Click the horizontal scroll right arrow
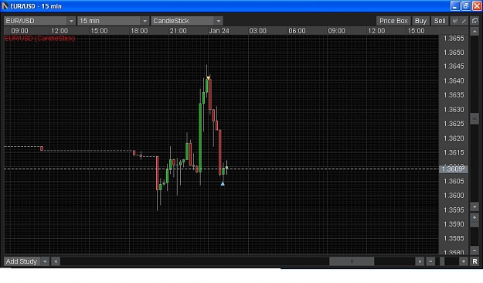Image resolution: width=483 pixels, height=283 pixels. click(x=420, y=261)
